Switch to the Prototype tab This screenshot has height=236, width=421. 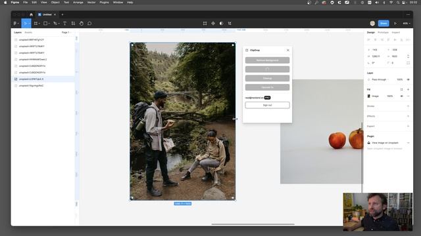coord(383,32)
